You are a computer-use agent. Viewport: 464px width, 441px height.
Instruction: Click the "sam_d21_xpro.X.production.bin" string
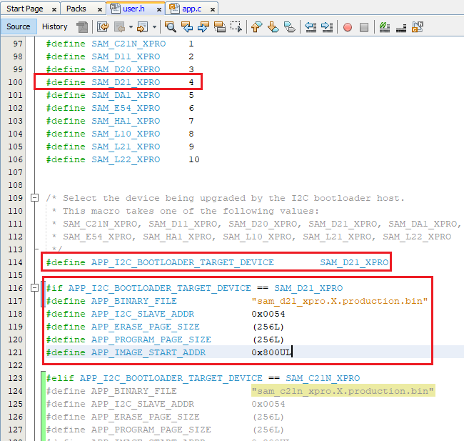340,301
